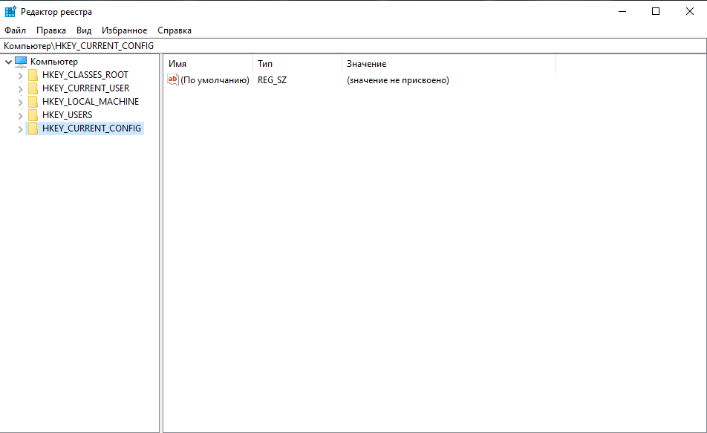Open the Файл menu

[16, 30]
